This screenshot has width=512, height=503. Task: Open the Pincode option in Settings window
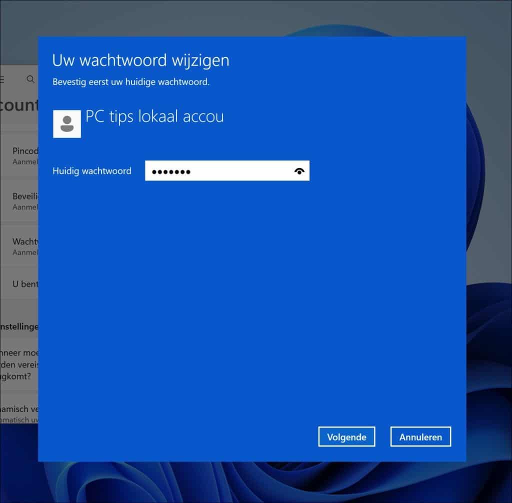(19, 156)
